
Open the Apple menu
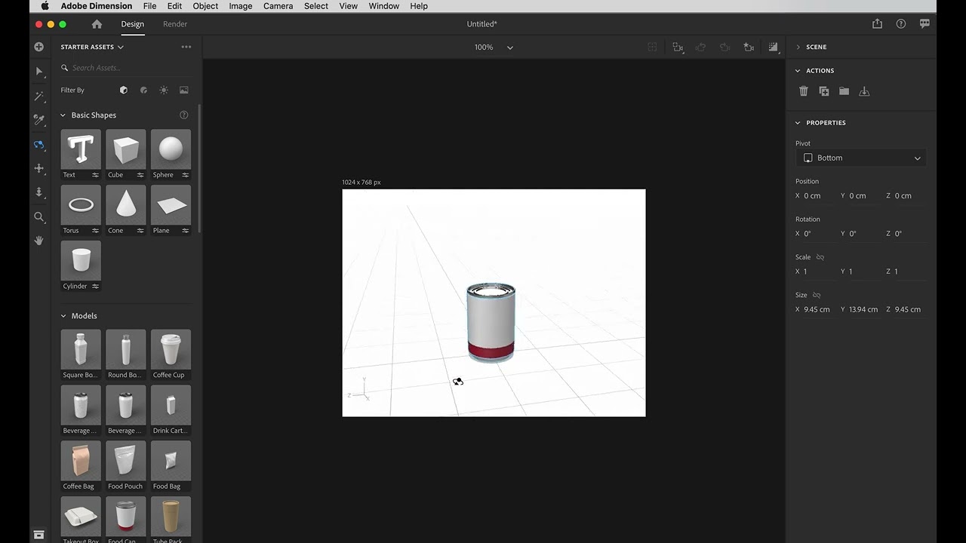pyautogui.click(x=45, y=6)
